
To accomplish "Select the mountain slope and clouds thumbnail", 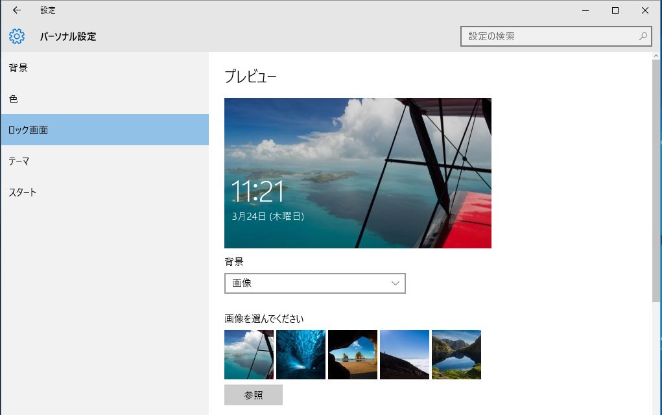I will (405, 355).
